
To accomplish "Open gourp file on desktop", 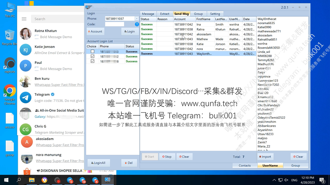I will pos(10,148).
